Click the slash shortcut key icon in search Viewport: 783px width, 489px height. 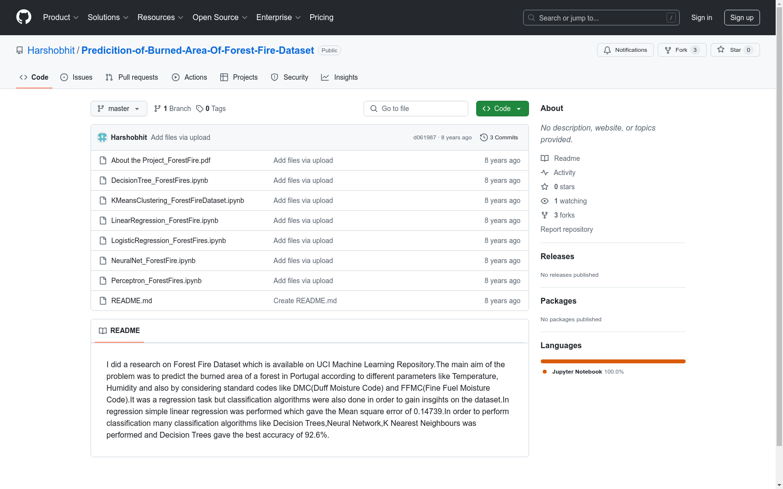[x=671, y=18]
